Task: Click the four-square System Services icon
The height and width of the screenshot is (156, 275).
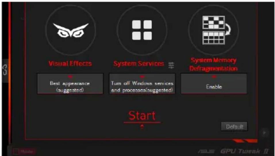Action: pyautogui.click(x=142, y=30)
